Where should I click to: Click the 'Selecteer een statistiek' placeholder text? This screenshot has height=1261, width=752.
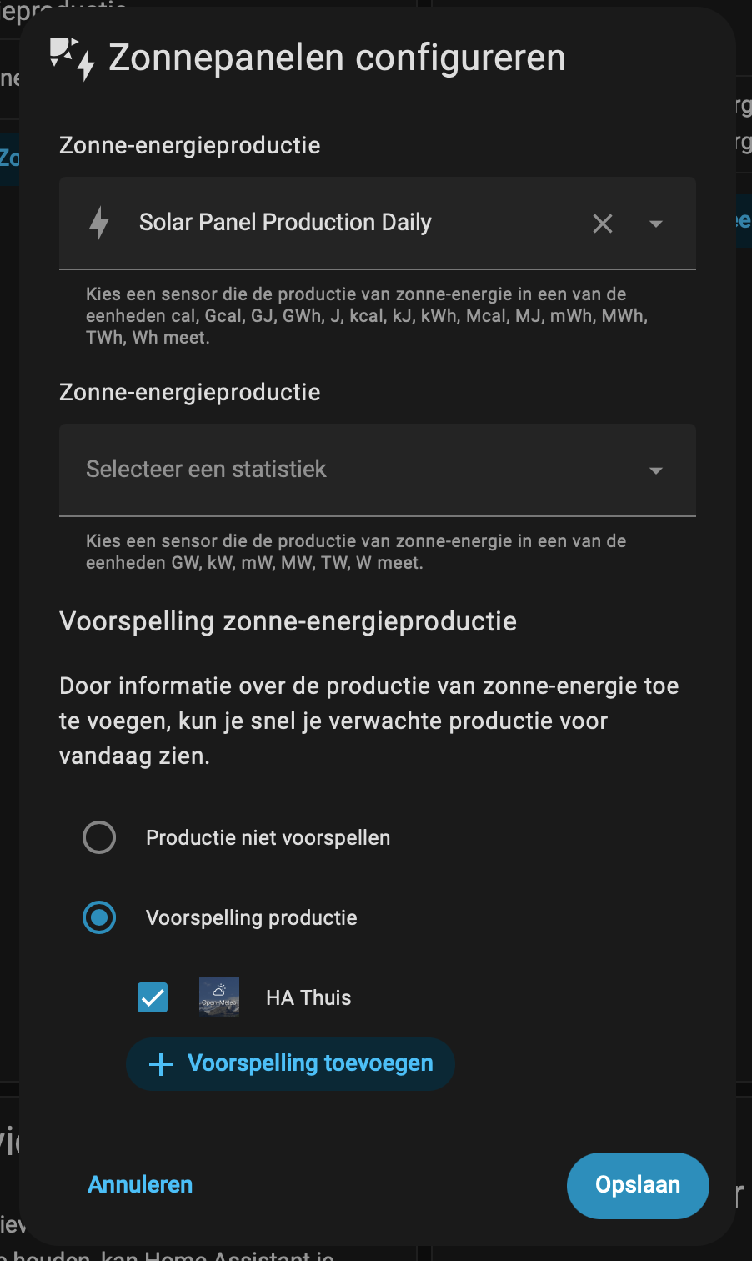click(206, 470)
